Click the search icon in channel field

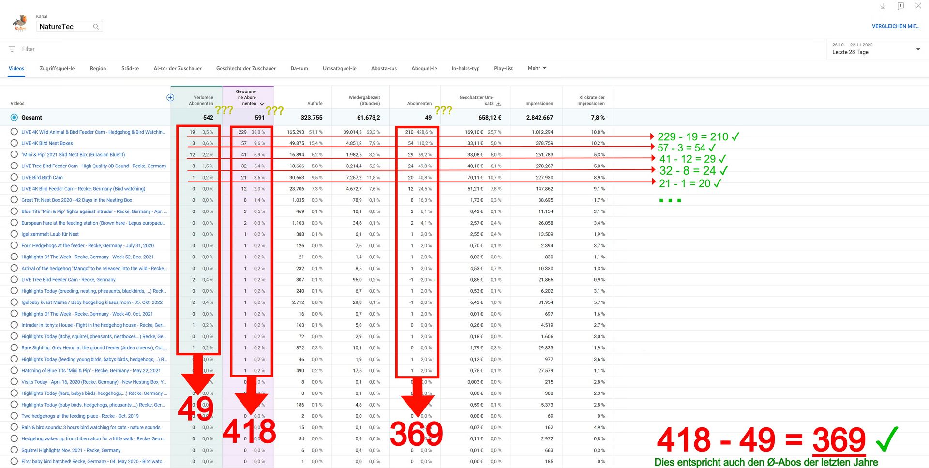pos(96,27)
